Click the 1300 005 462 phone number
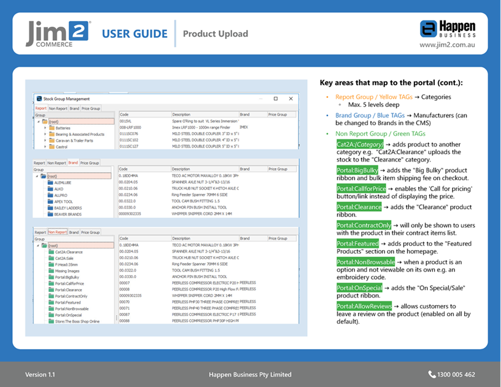The image size is (501, 387). (456, 375)
